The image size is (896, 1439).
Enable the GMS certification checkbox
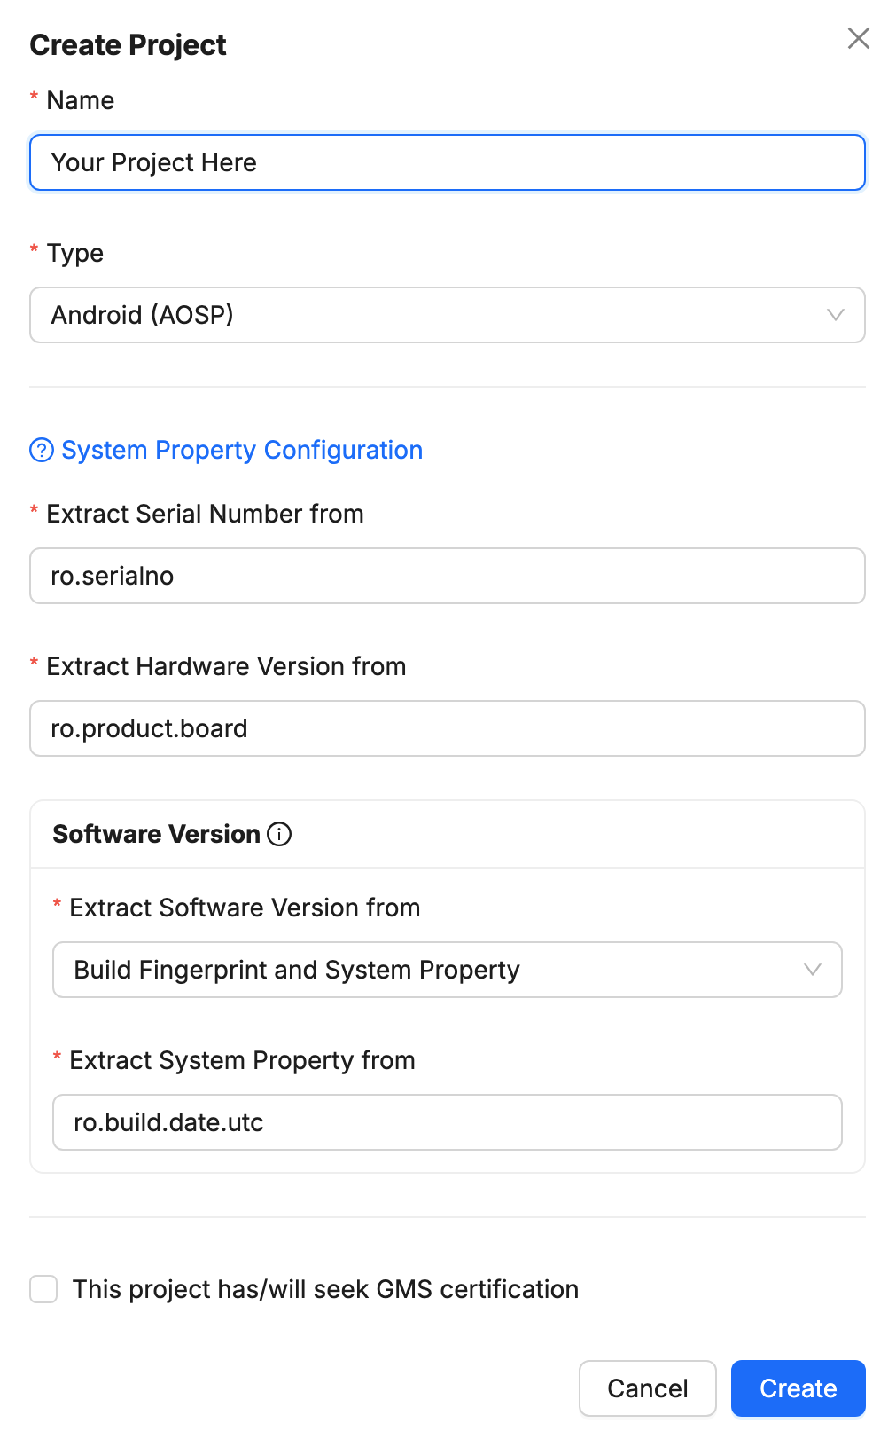coord(43,1289)
